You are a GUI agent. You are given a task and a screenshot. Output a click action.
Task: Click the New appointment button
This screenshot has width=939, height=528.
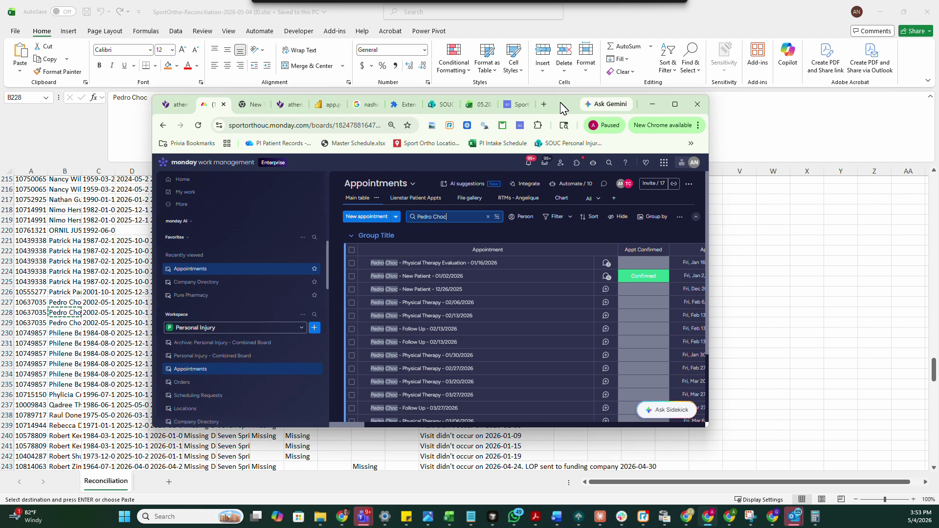[366, 217]
